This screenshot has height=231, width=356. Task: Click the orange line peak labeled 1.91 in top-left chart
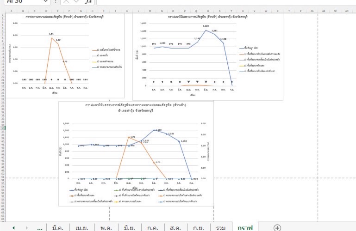pos(52,37)
